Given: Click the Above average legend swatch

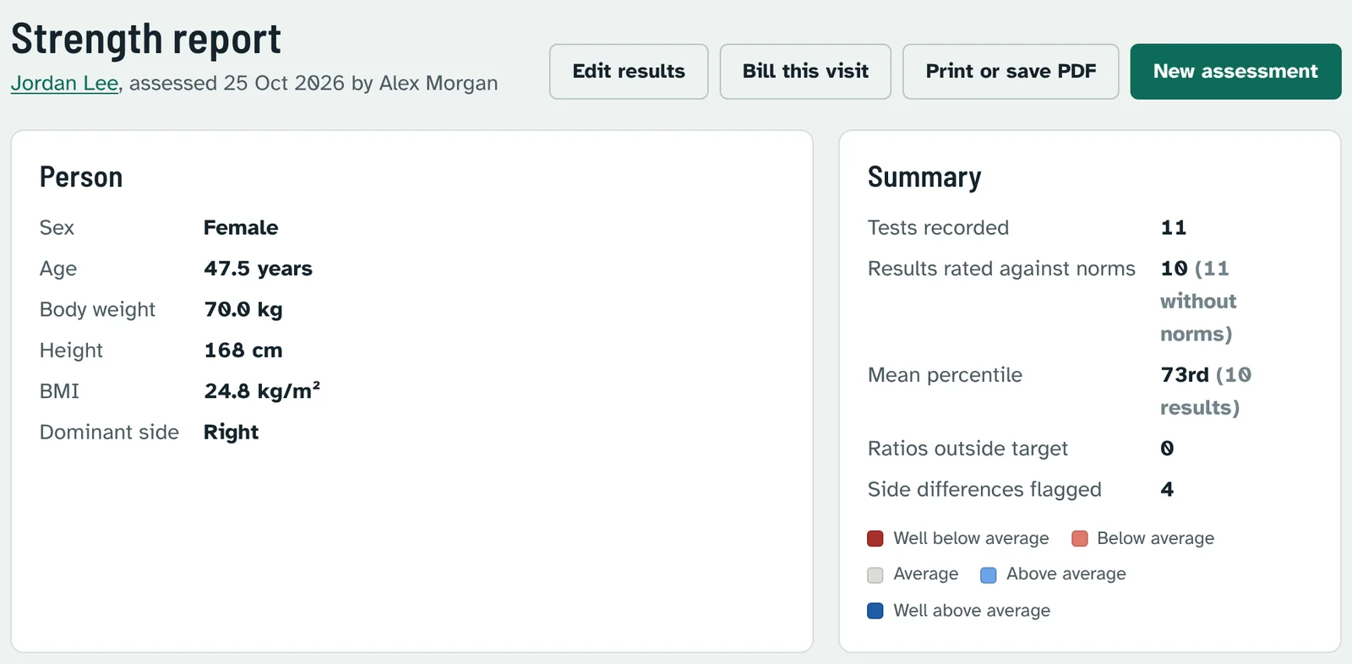Looking at the screenshot, I should pyautogui.click(x=988, y=574).
